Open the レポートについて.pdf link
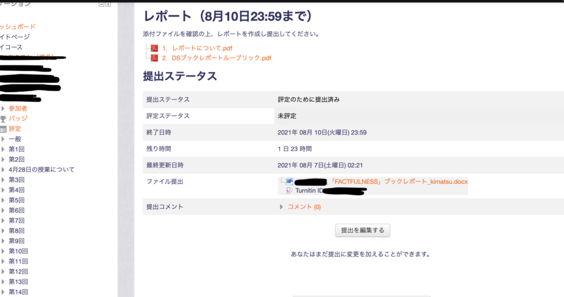The height and width of the screenshot is (297, 564). (201, 48)
